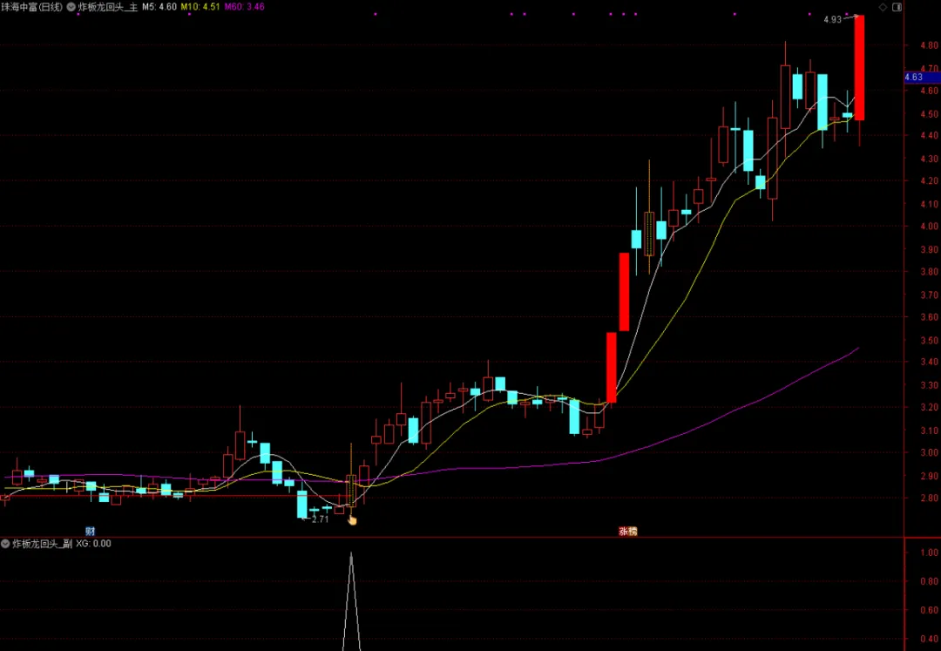This screenshot has height=651, width=941.
Task: Click the XG signal spike in sub-chart
Action: [351, 600]
